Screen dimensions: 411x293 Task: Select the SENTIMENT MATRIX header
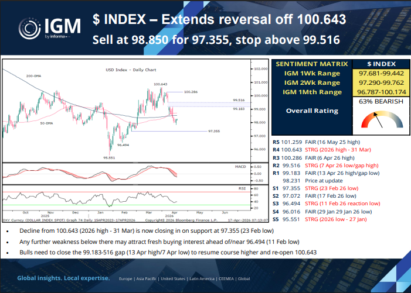pos(310,63)
